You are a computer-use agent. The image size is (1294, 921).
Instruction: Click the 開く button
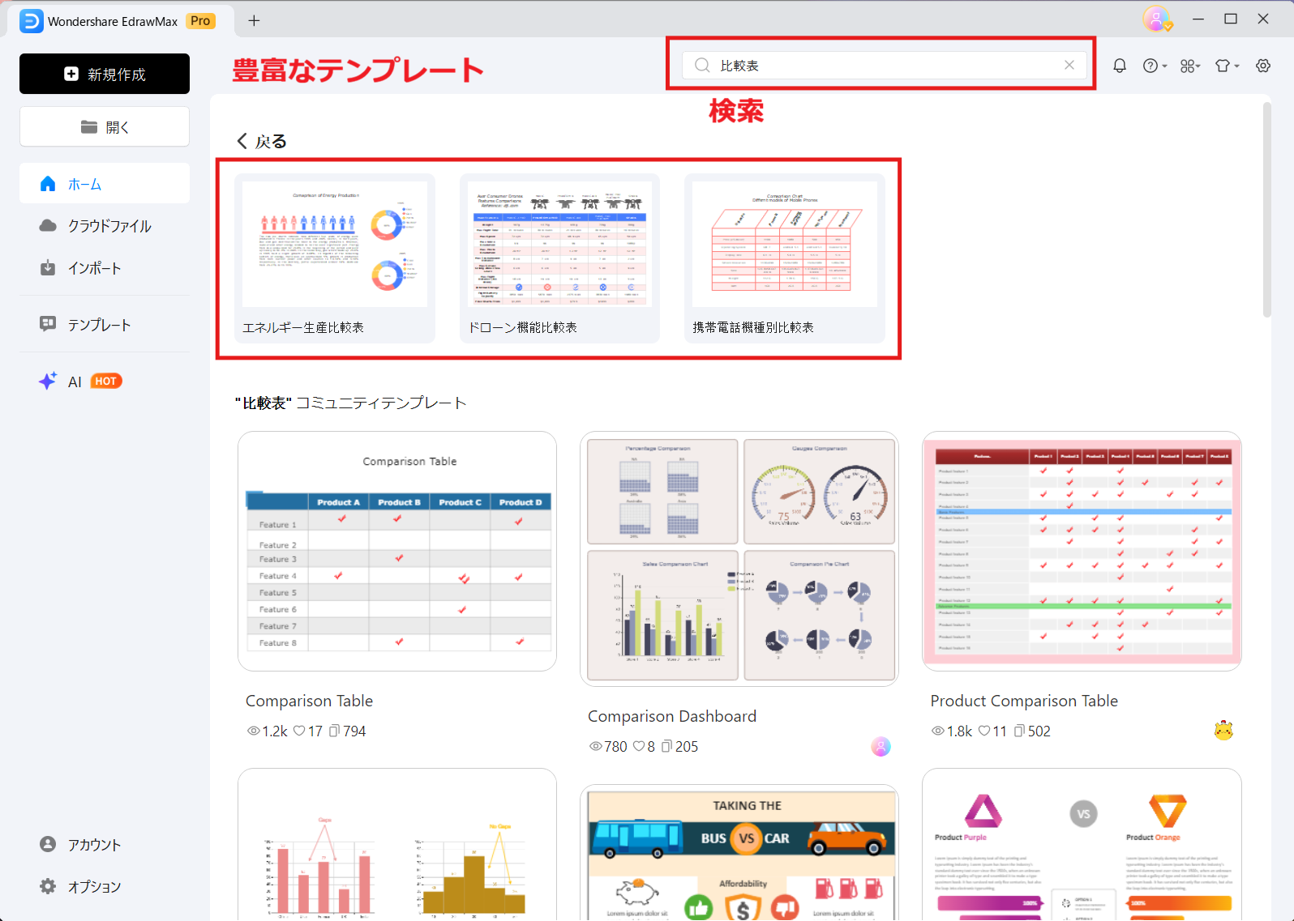(x=105, y=126)
